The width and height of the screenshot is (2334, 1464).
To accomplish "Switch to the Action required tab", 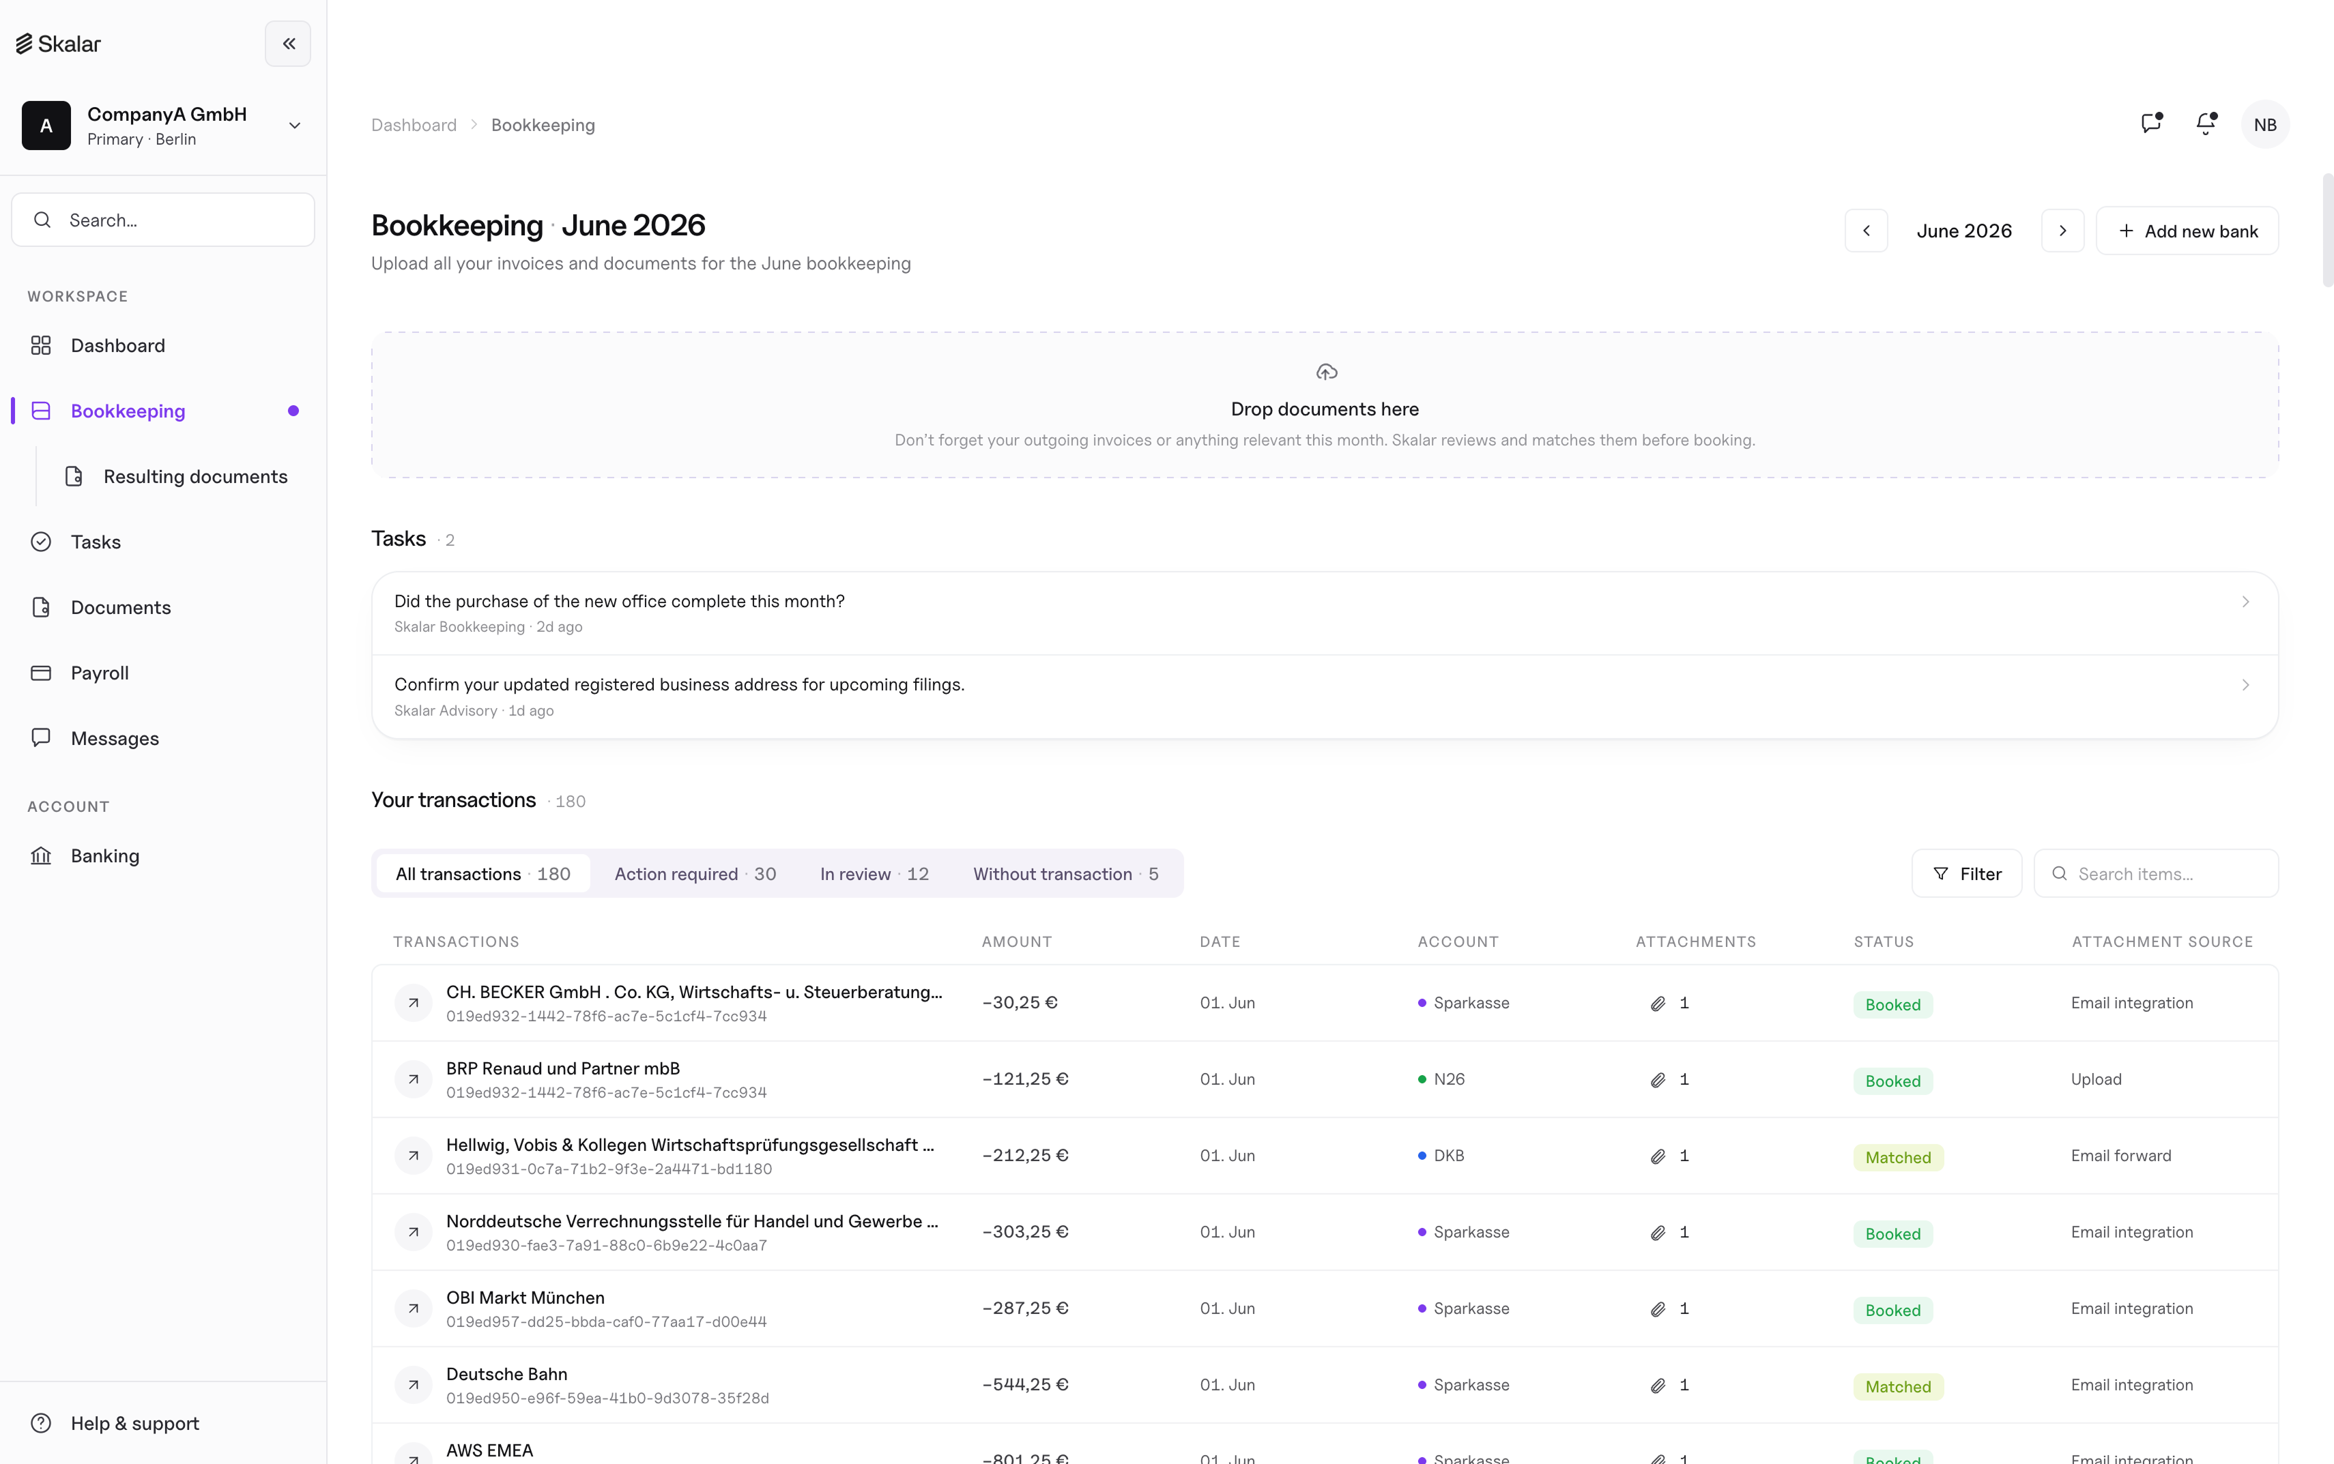I will 695,875.
